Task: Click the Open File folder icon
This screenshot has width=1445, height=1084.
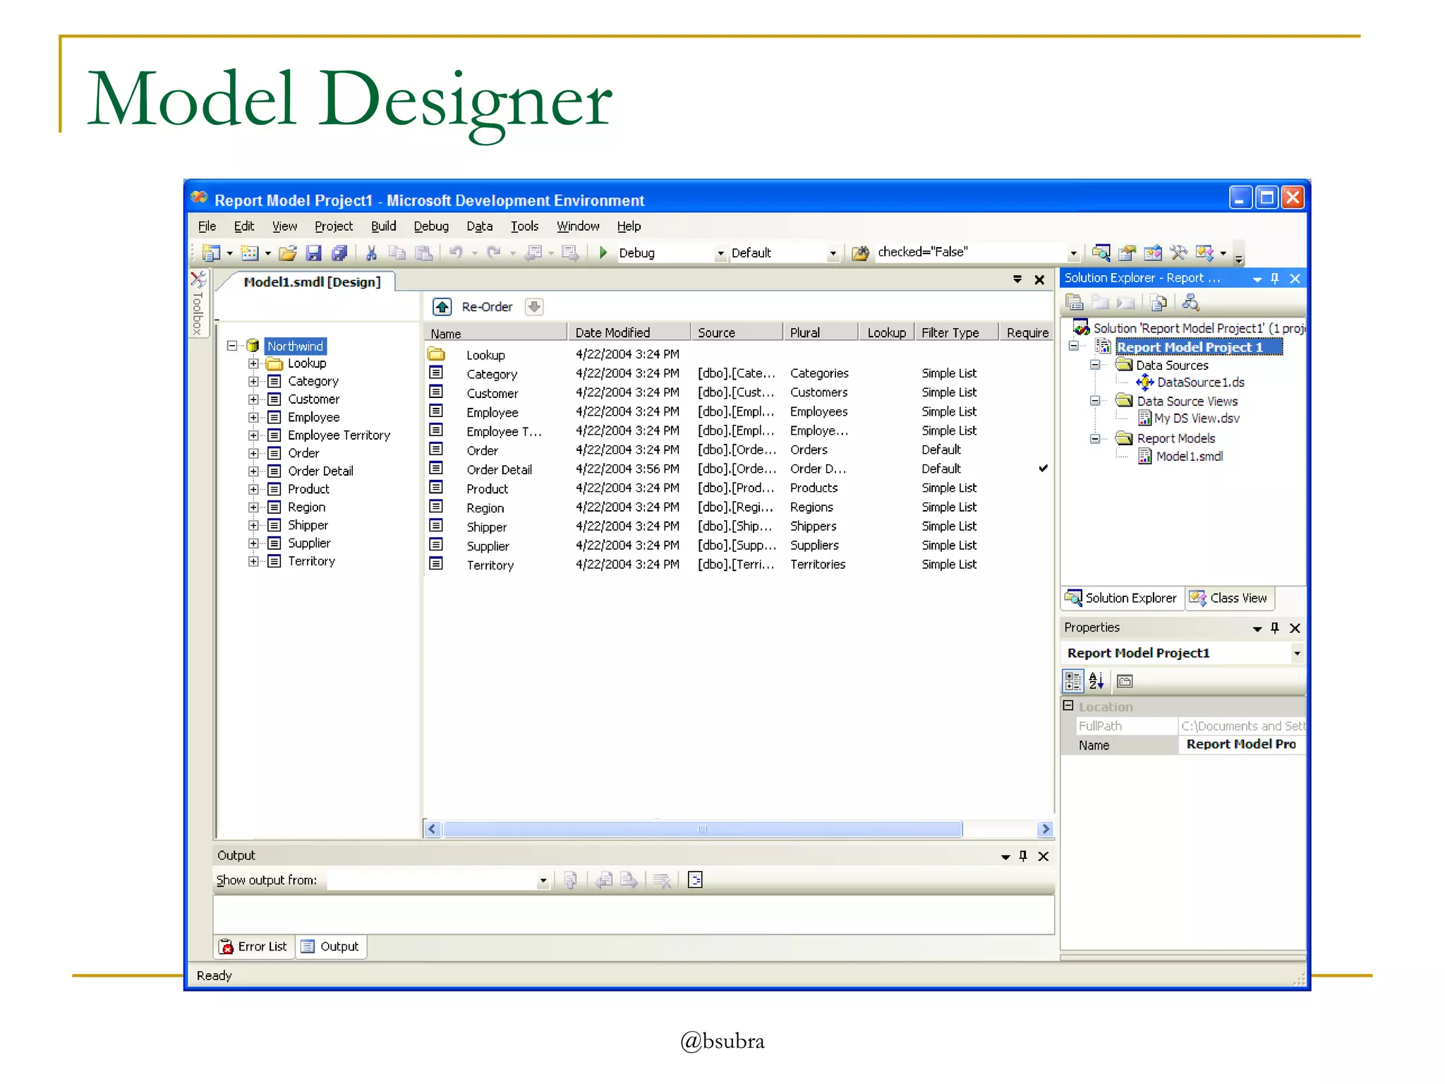Action: pyautogui.click(x=287, y=253)
